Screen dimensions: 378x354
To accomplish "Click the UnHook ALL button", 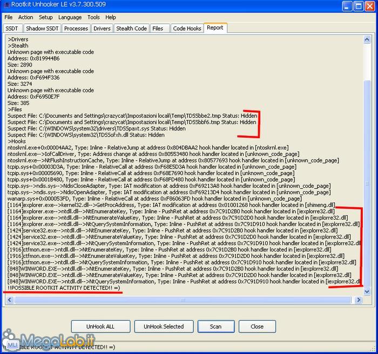I will [x=100, y=326].
